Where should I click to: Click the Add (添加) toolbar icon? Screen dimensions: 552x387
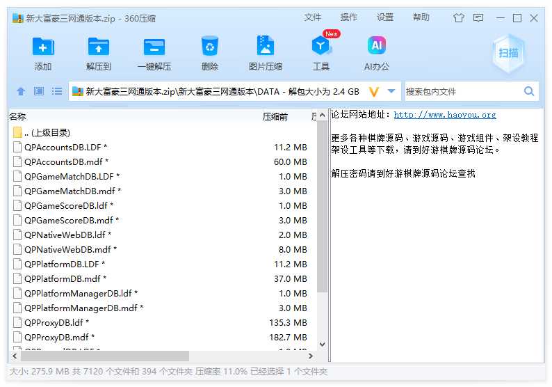[x=43, y=47]
